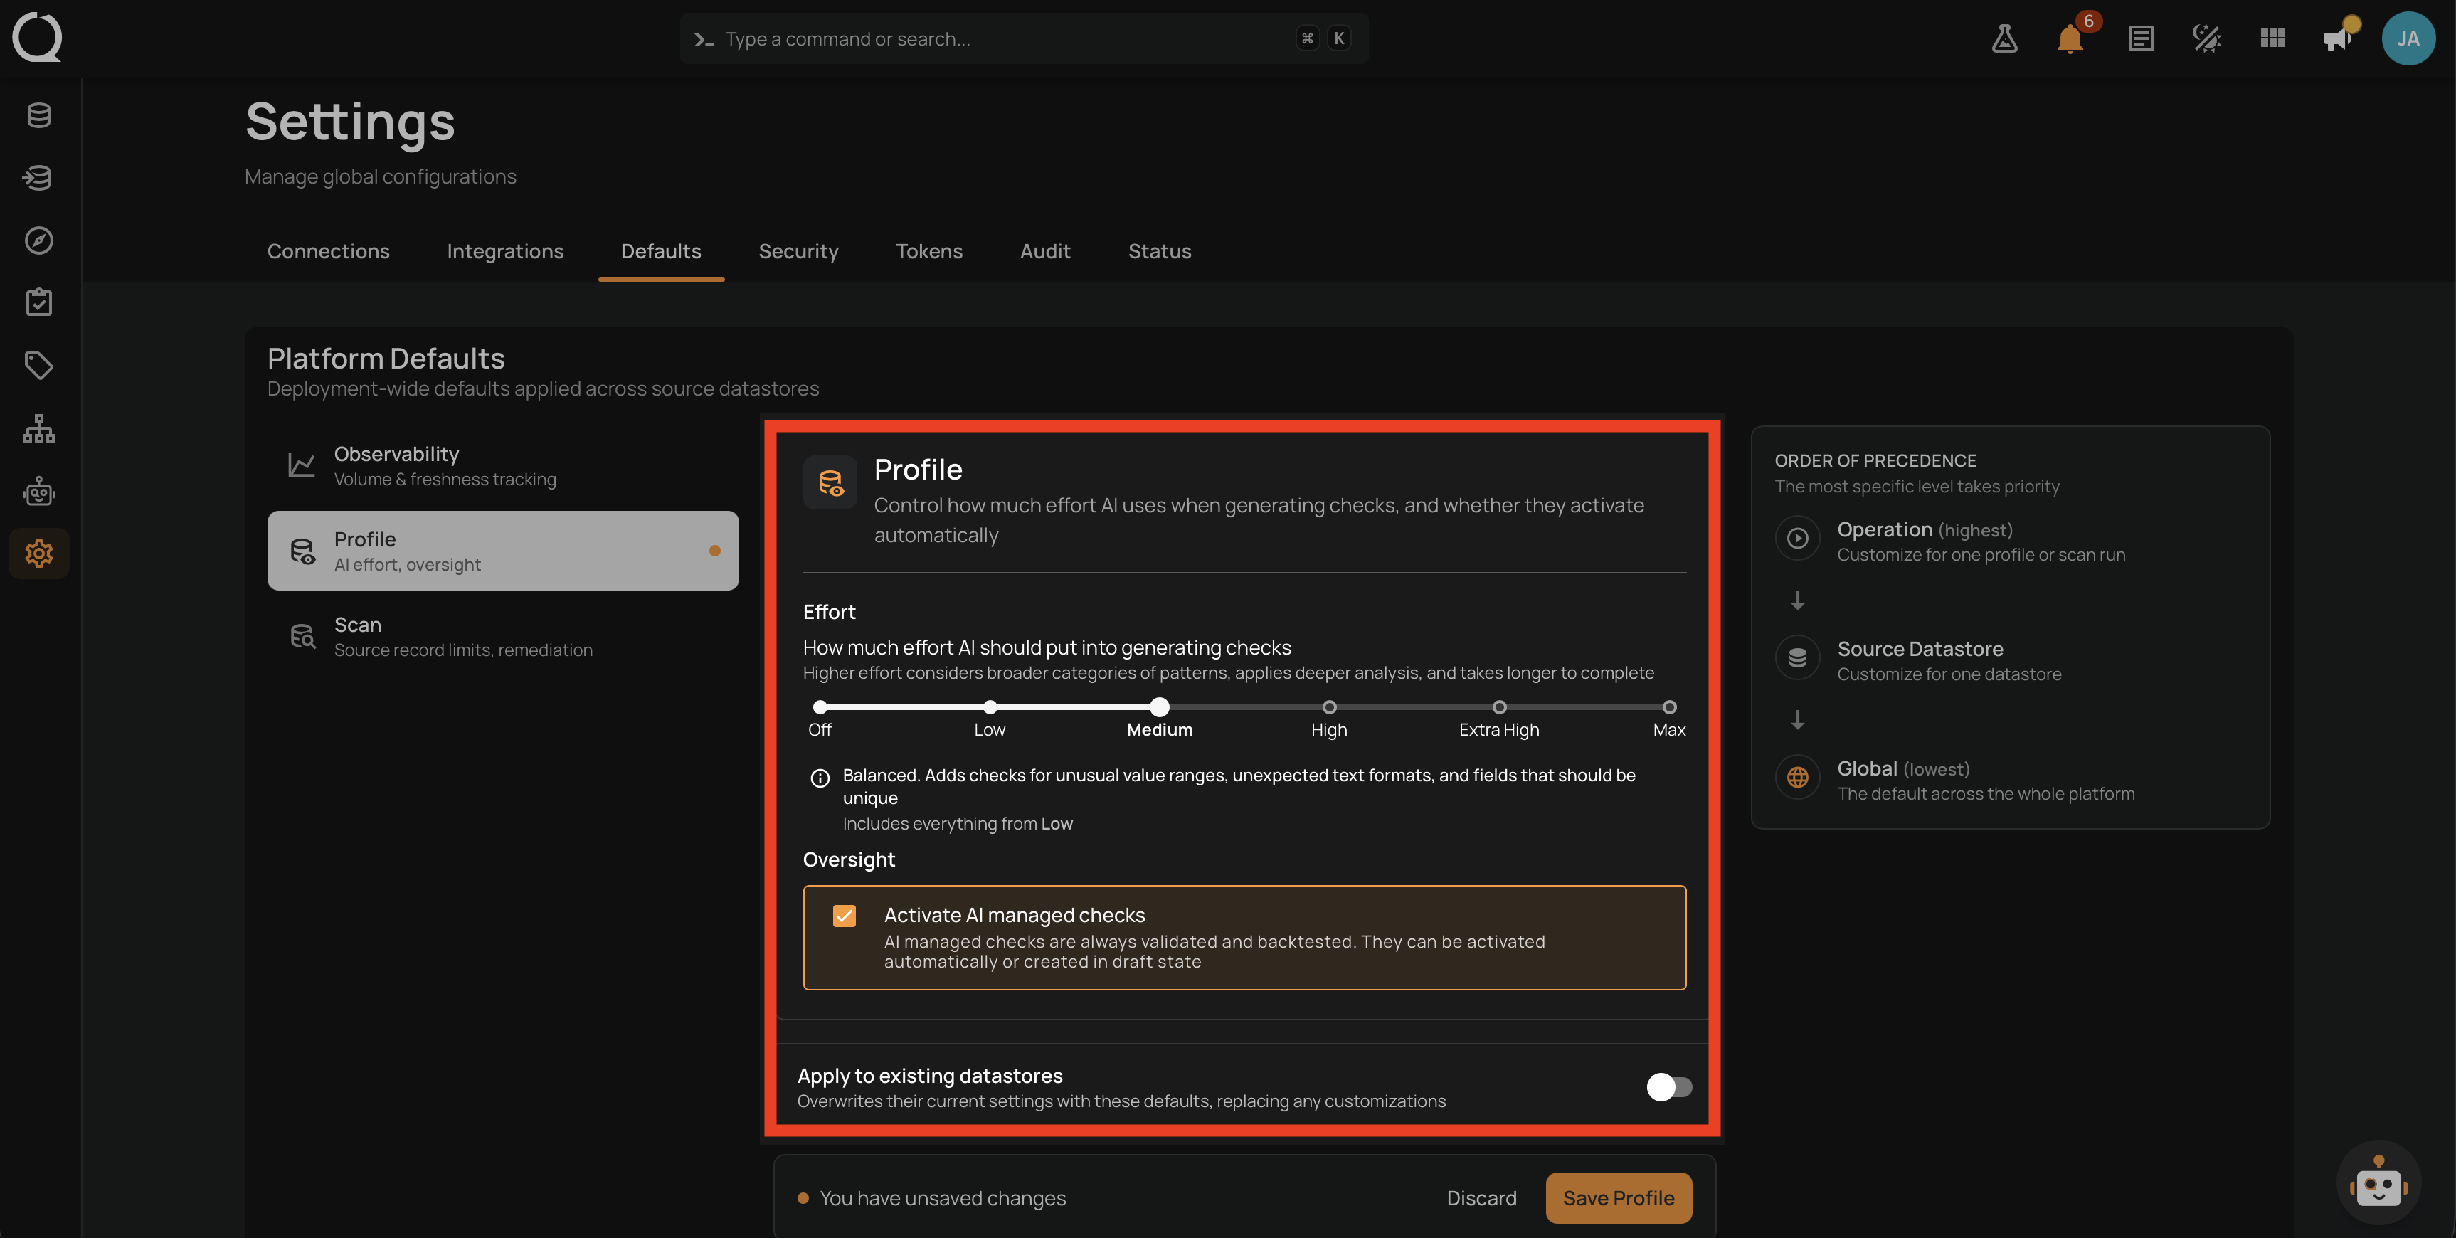2456x1238 pixels.
Task: Click the Operation (highest) precedence label
Action: (x=1924, y=529)
